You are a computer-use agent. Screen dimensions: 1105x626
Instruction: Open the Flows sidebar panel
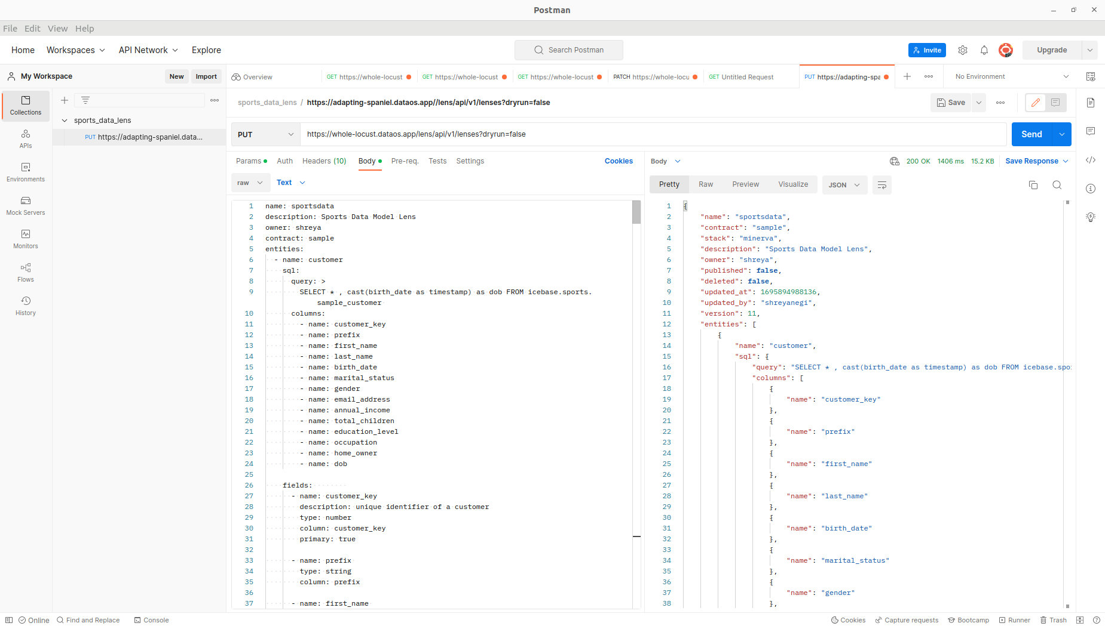click(x=26, y=273)
